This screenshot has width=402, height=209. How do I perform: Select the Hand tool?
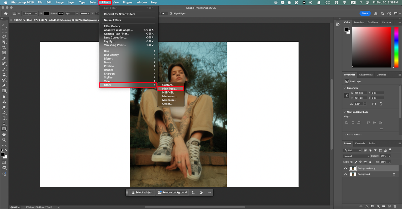click(4, 135)
